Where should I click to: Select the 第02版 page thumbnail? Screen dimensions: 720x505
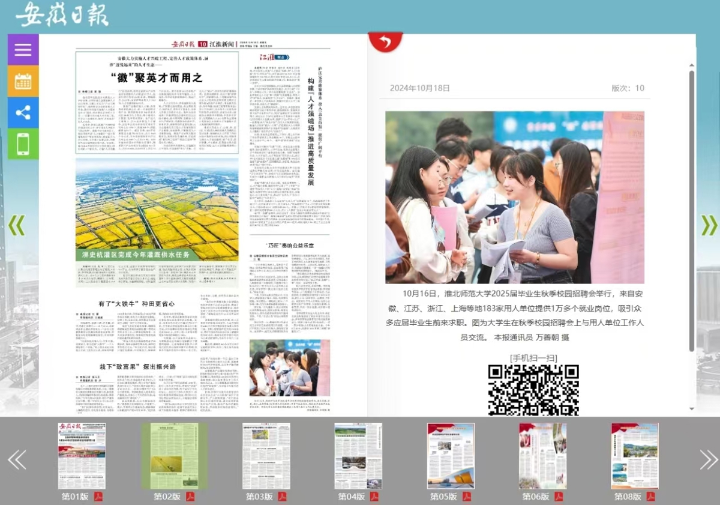[x=174, y=456]
